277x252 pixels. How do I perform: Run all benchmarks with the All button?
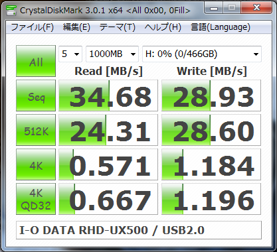[36, 61]
